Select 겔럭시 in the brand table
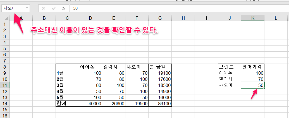 click(x=230, y=79)
